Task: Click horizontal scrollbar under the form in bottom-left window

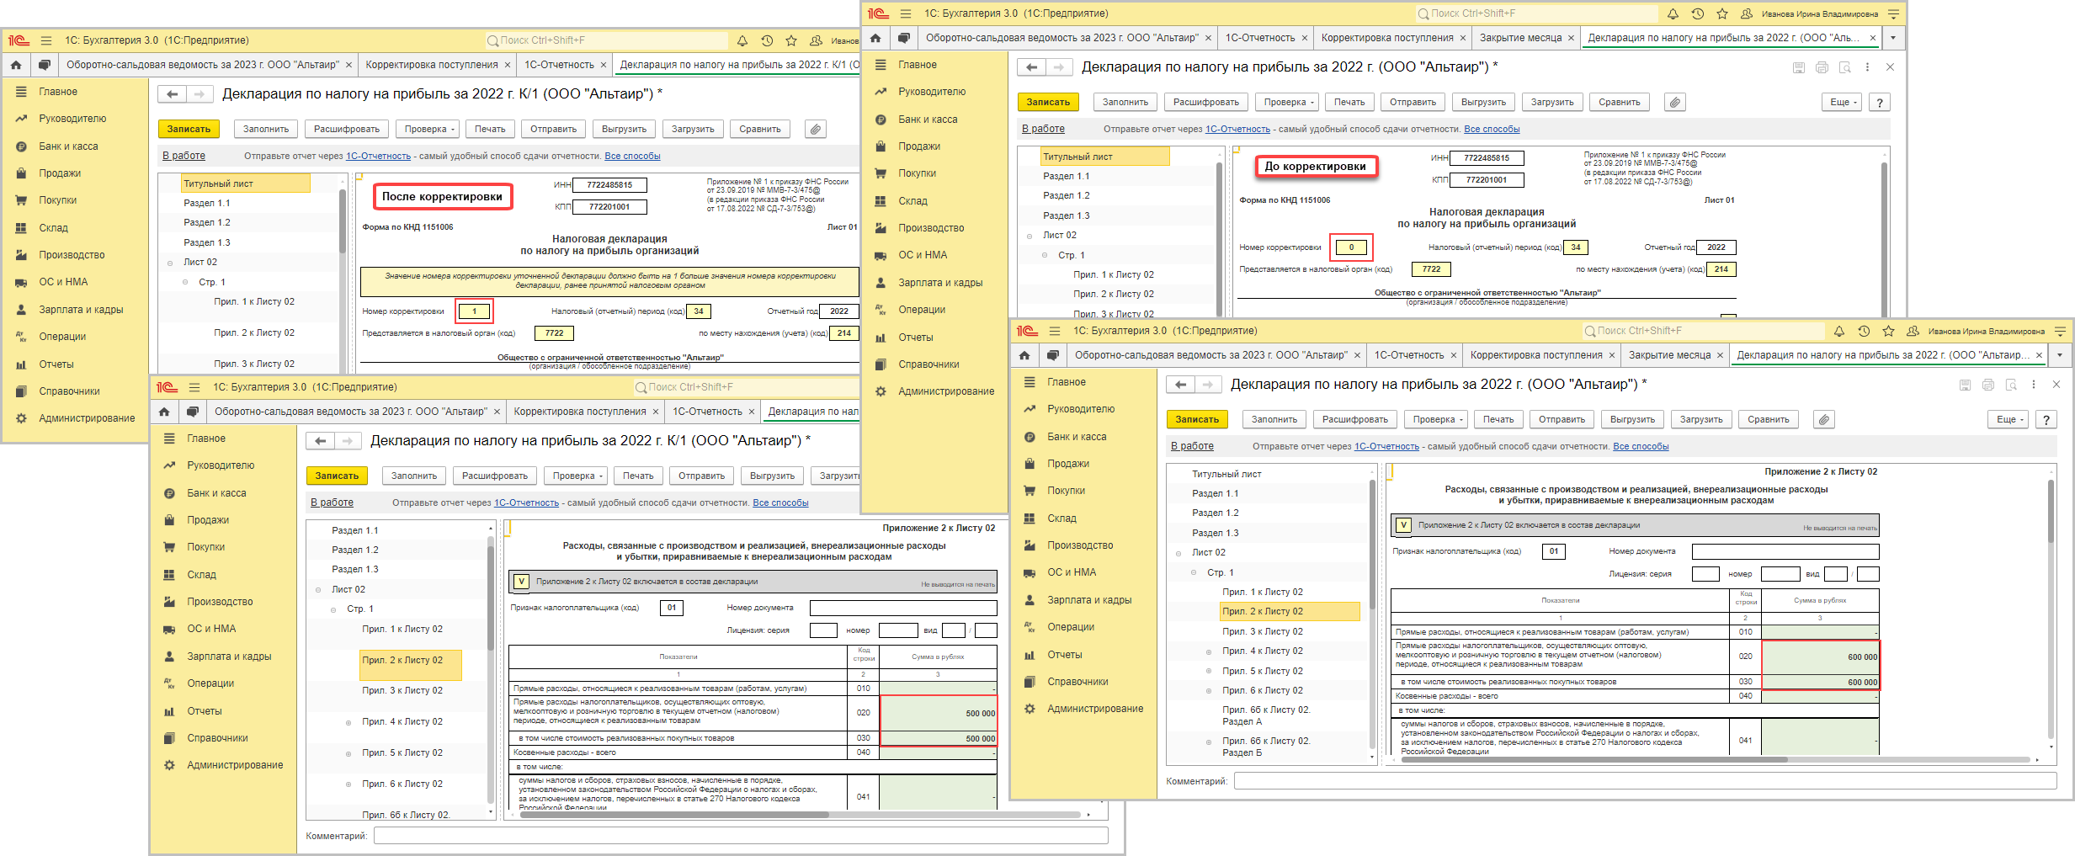Action: click(673, 815)
